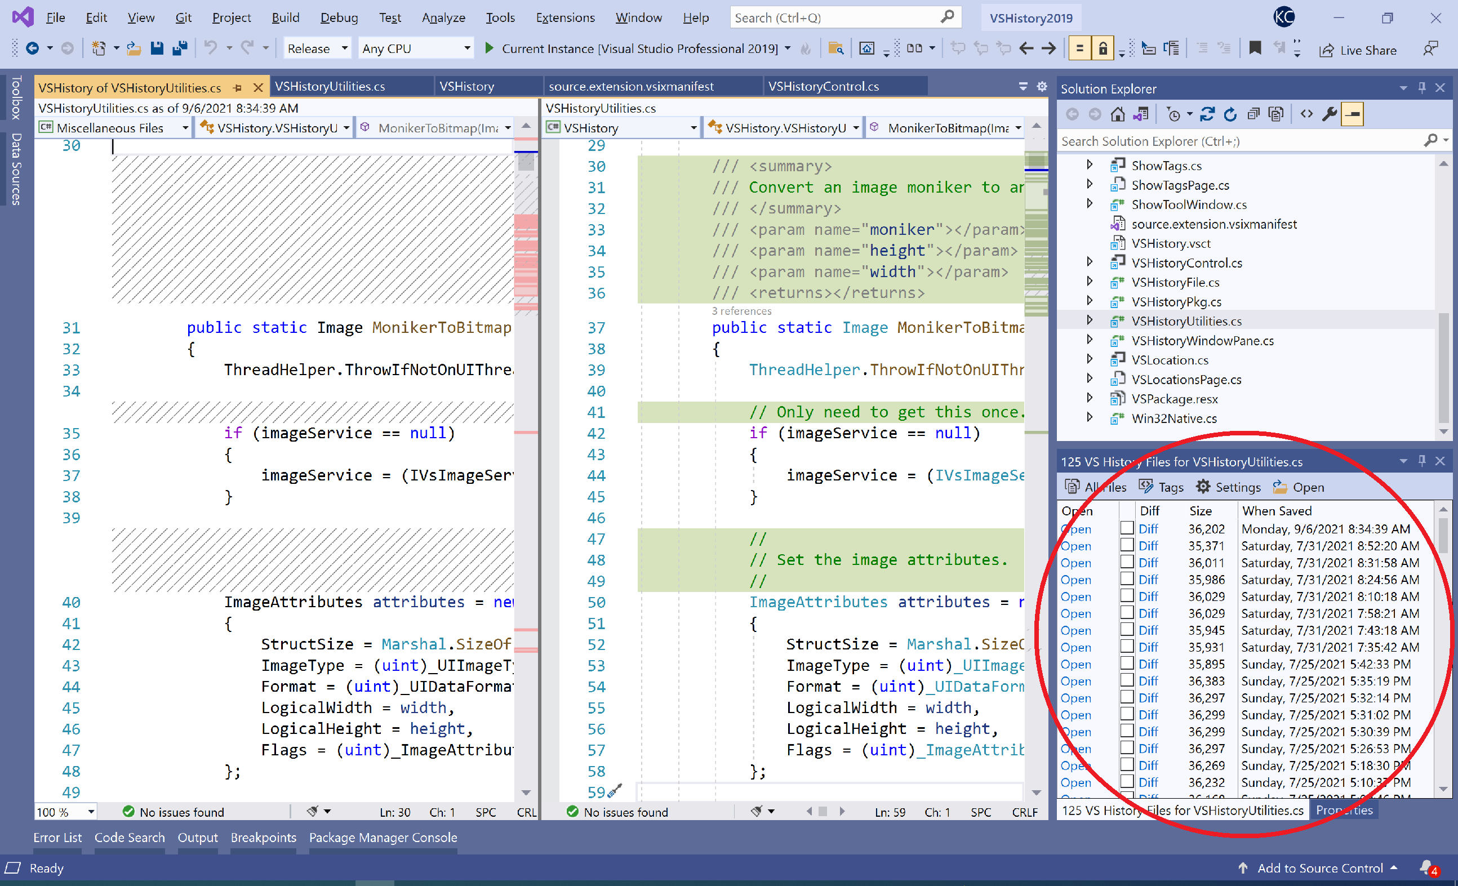Open Settings in the VS History panel
The width and height of the screenshot is (1458, 886).
[x=1228, y=487]
